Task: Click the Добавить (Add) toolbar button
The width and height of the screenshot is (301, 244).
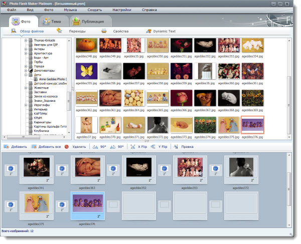Action: 15,147
